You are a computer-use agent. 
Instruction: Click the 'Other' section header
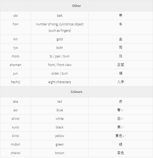76,6
